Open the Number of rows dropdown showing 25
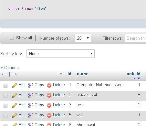 [x=83, y=38]
